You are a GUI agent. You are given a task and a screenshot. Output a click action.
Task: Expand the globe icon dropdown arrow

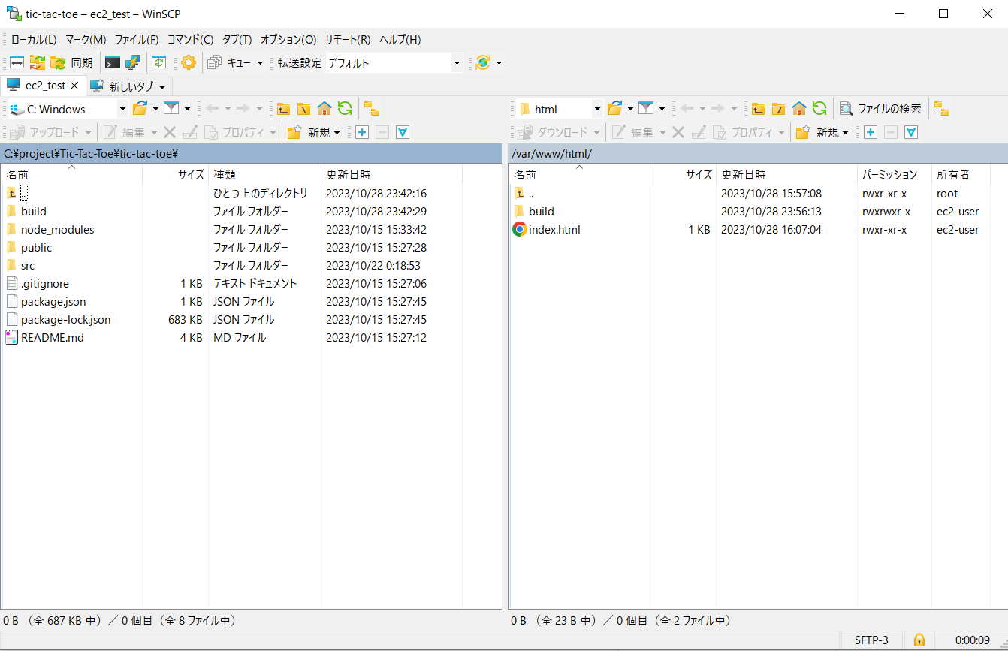499,63
